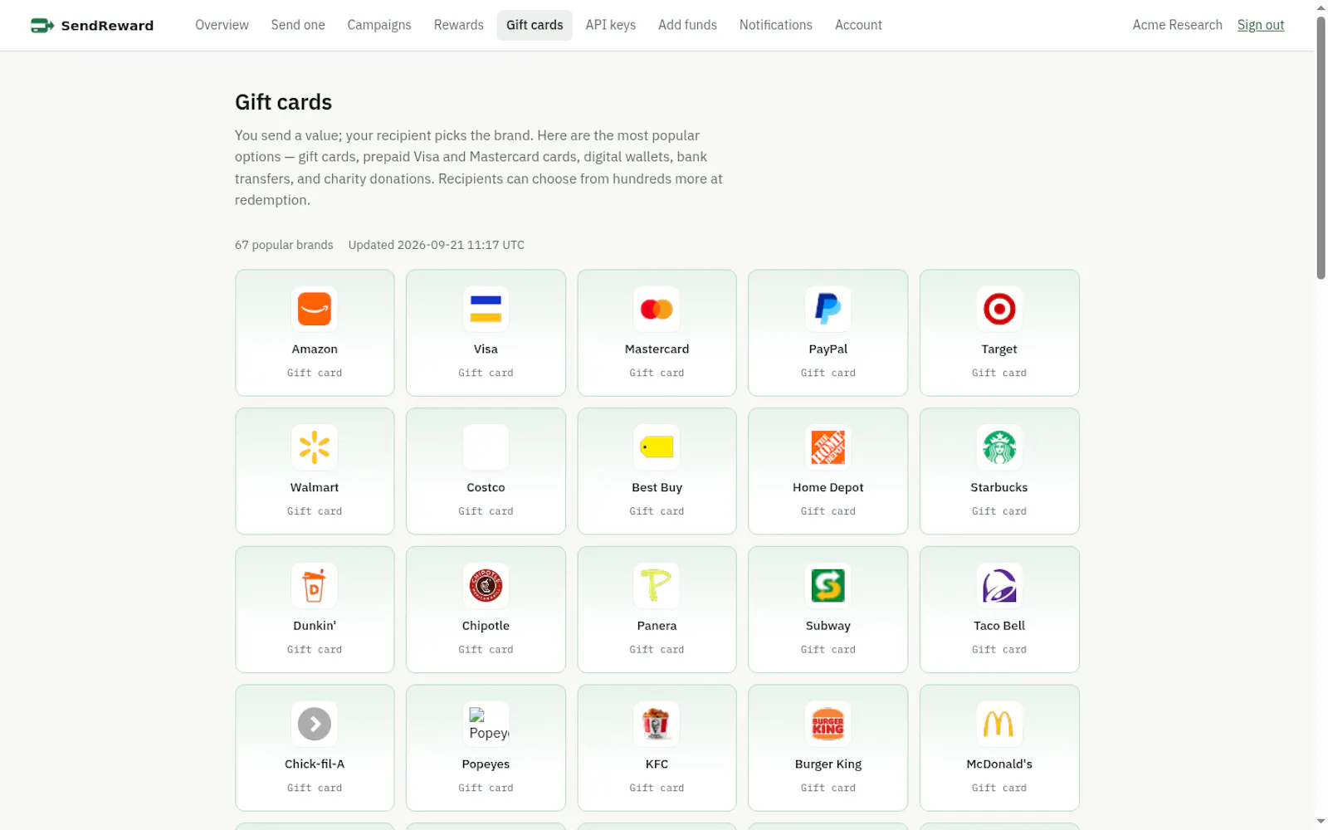Click the SendReward brand name
Image resolution: width=1328 pixels, height=830 pixels.
[x=107, y=26]
